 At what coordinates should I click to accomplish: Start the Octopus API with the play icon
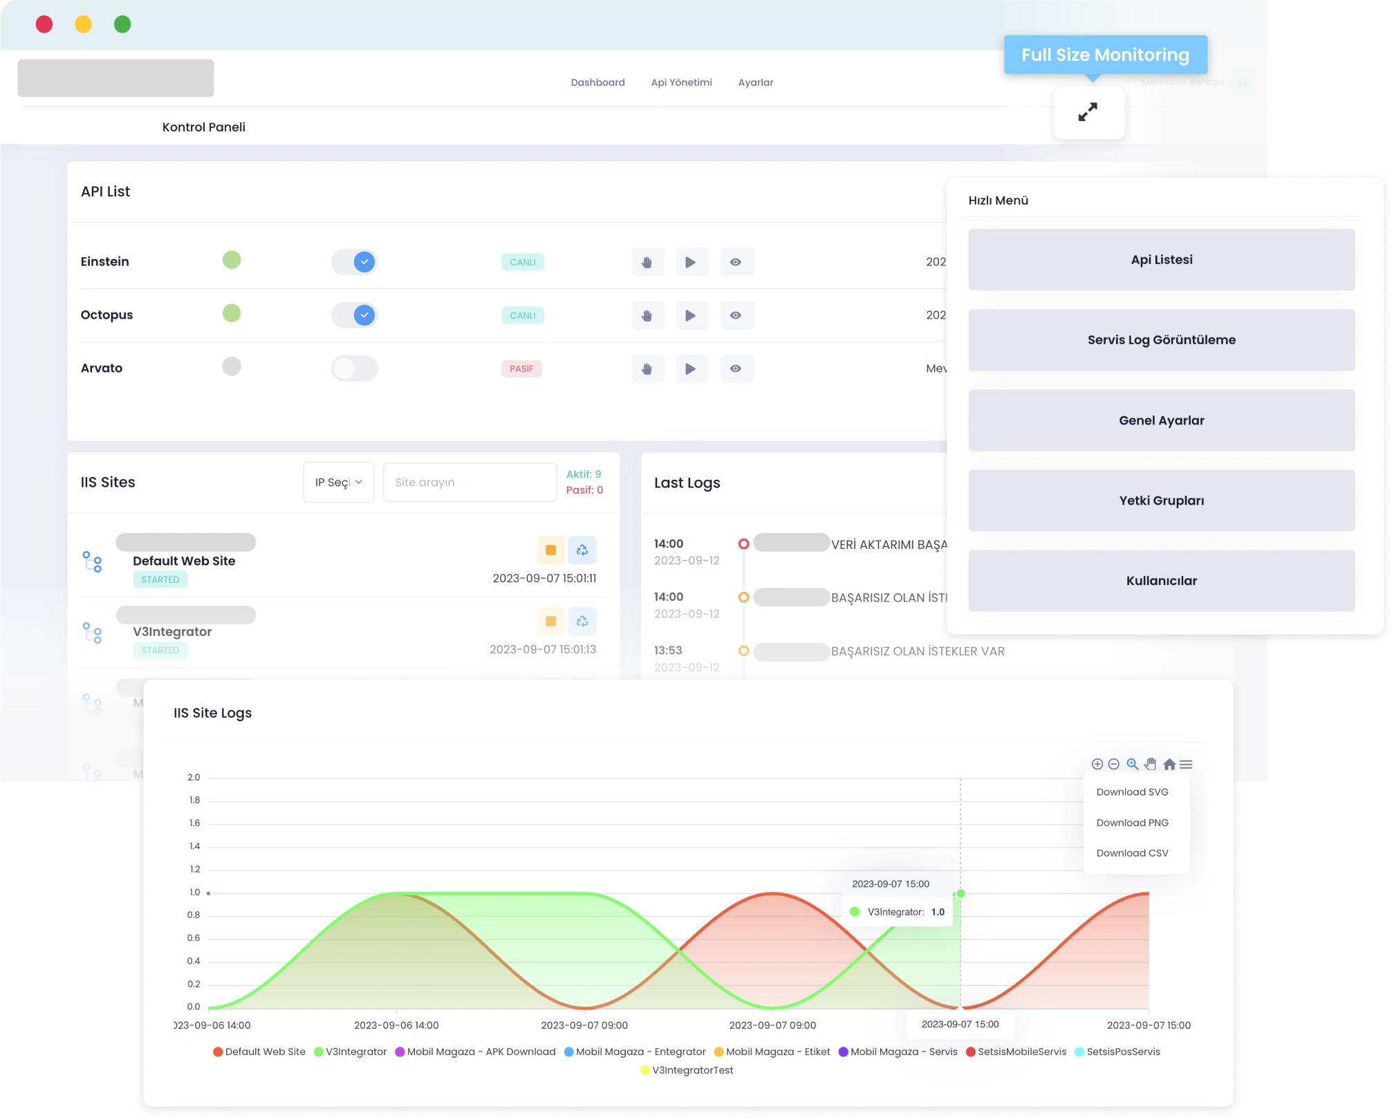coord(691,315)
